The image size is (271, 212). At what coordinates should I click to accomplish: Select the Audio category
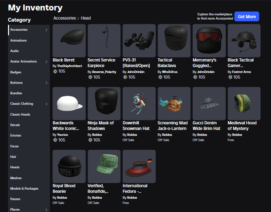(x=15, y=51)
